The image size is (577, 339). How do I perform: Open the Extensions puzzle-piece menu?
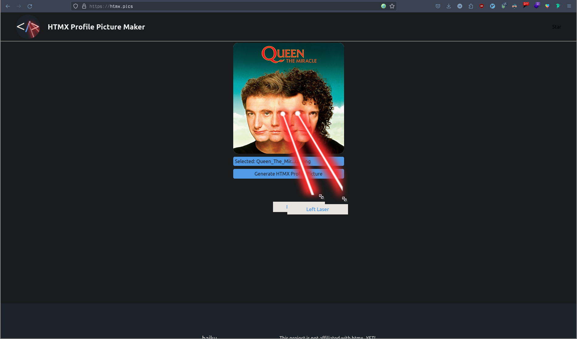point(471,6)
